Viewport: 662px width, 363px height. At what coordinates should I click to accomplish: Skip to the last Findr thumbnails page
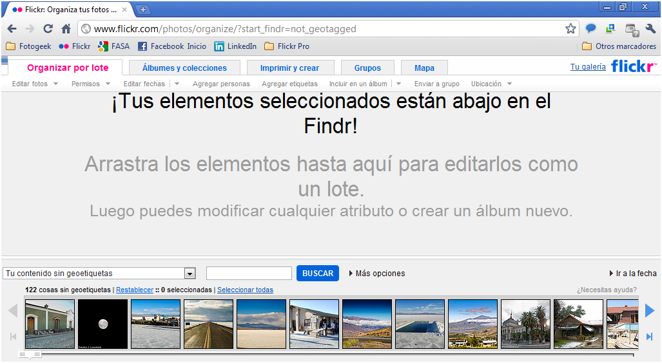(649, 337)
